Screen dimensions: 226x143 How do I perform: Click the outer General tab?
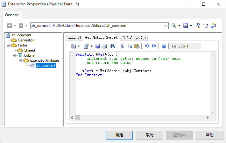(x=12, y=15)
